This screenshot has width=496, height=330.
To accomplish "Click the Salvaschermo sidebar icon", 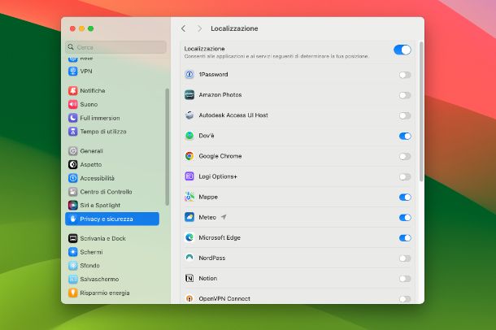I will [72, 279].
